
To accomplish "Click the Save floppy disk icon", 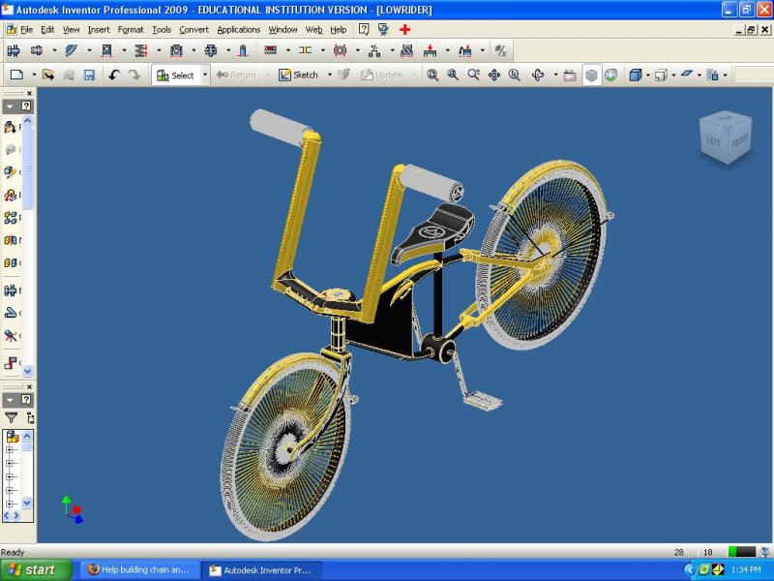I will [89, 76].
